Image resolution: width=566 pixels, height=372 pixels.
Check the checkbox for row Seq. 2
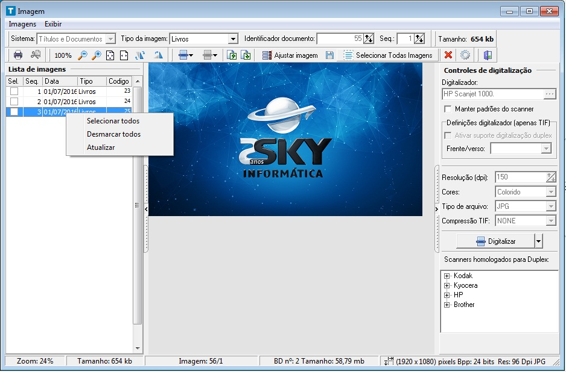[14, 101]
